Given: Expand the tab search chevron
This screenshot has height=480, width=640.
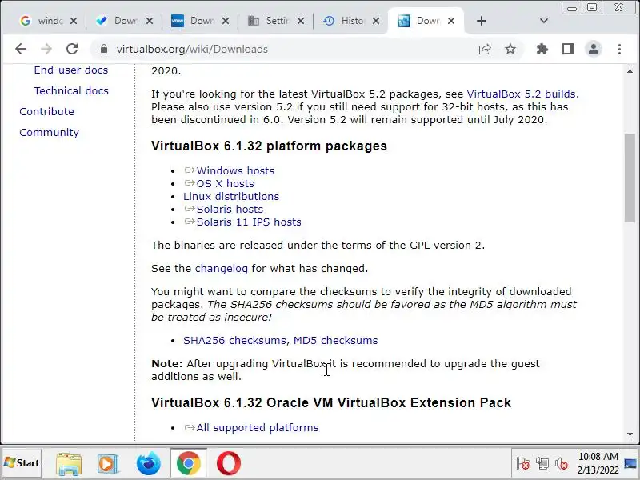Looking at the screenshot, I should [x=544, y=21].
